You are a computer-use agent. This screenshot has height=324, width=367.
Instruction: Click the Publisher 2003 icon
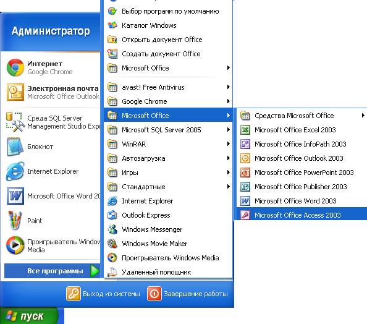[245, 187]
